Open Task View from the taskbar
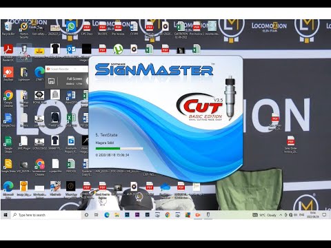This screenshot has width=331, height=248. tap(96, 215)
